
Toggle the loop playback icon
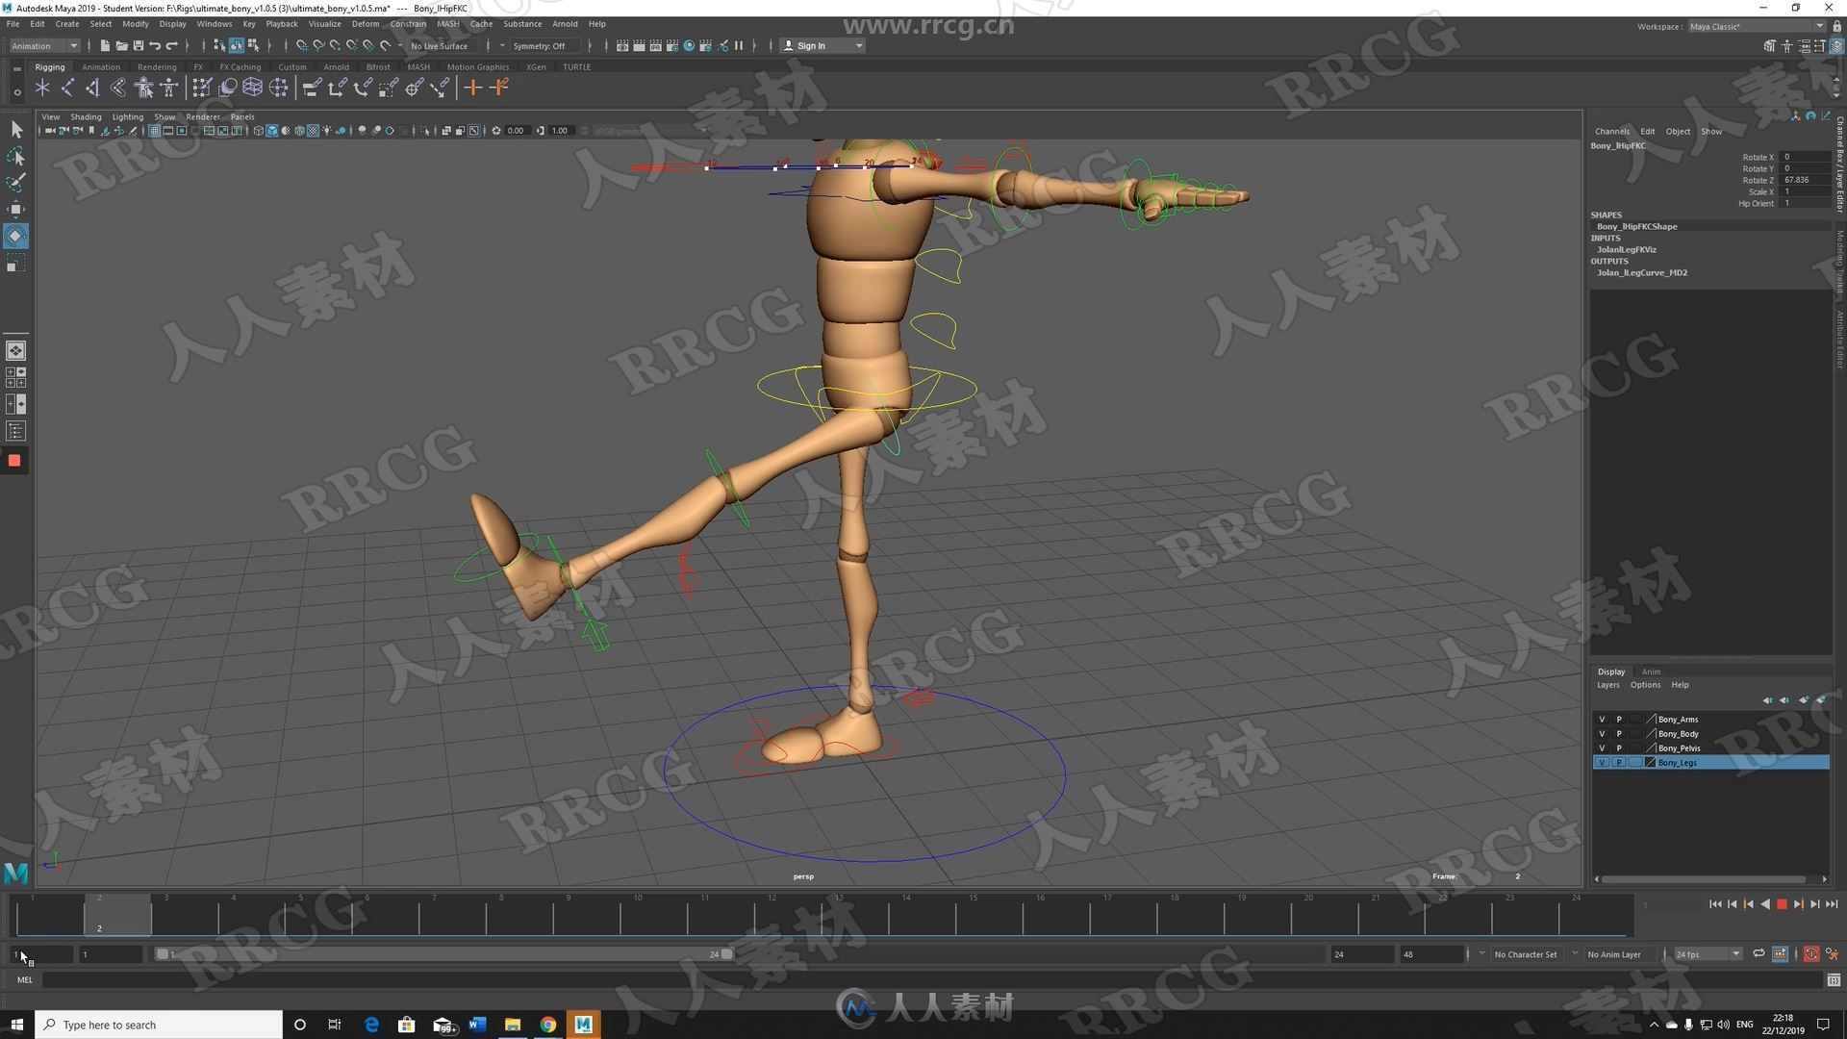pyautogui.click(x=1758, y=953)
